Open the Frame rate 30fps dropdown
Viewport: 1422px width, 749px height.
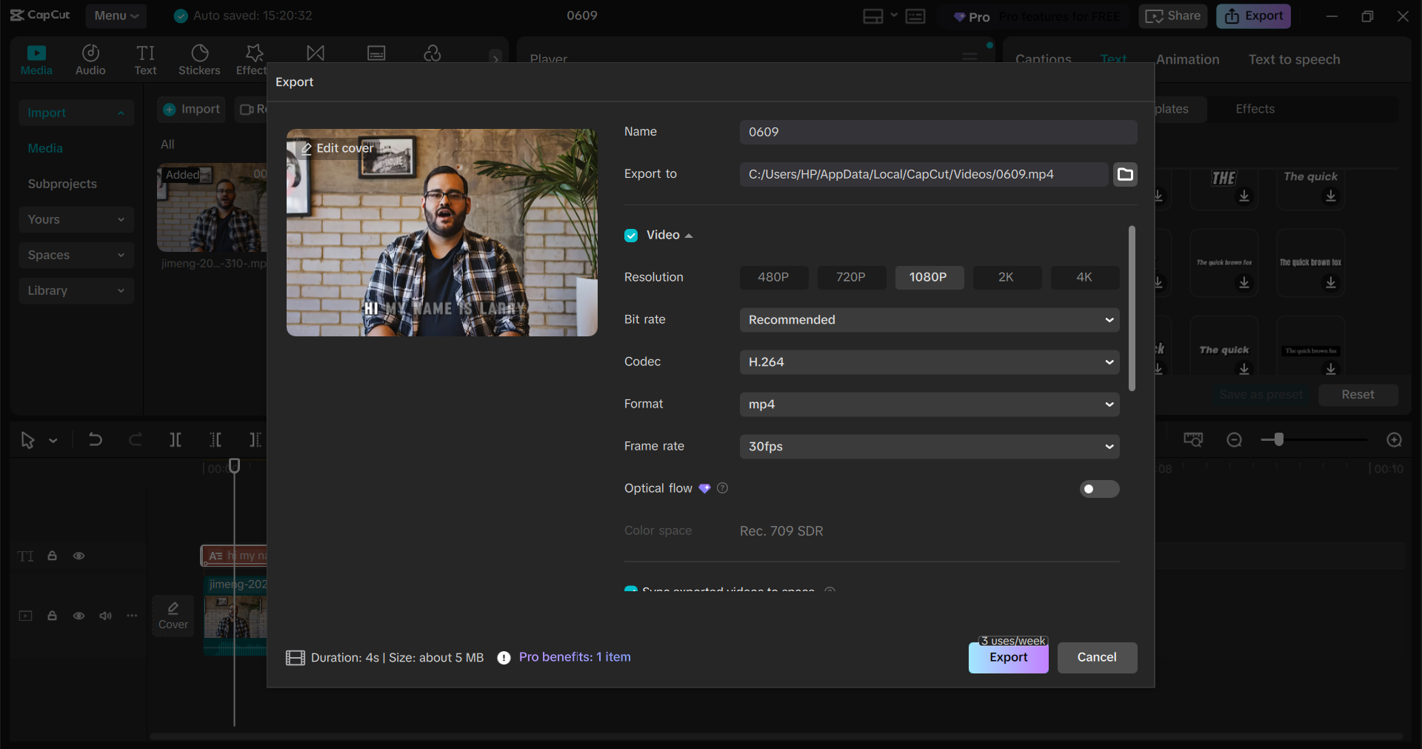click(x=929, y=447)
